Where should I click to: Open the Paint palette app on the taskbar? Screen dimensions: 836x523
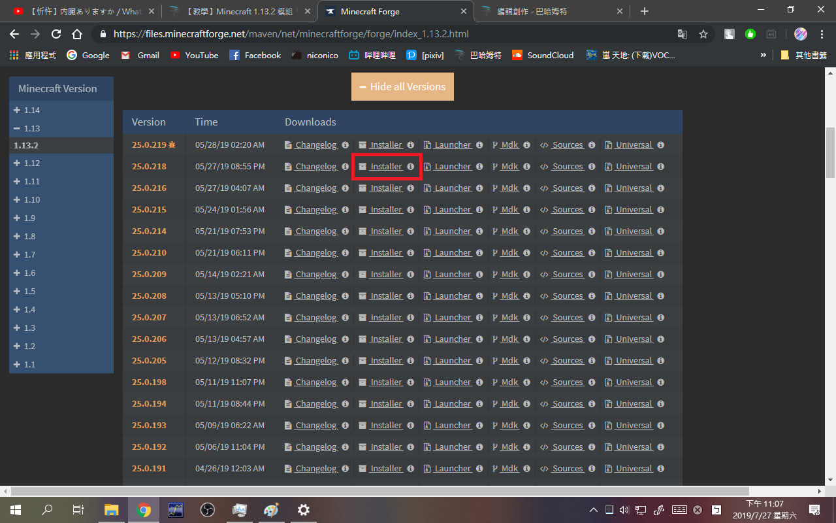(271, 510)
